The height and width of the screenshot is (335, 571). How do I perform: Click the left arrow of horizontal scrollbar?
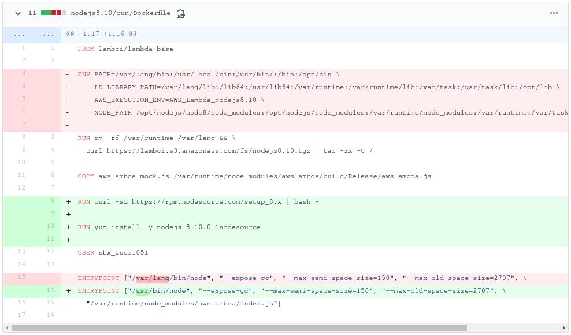(x=7, y=327)
